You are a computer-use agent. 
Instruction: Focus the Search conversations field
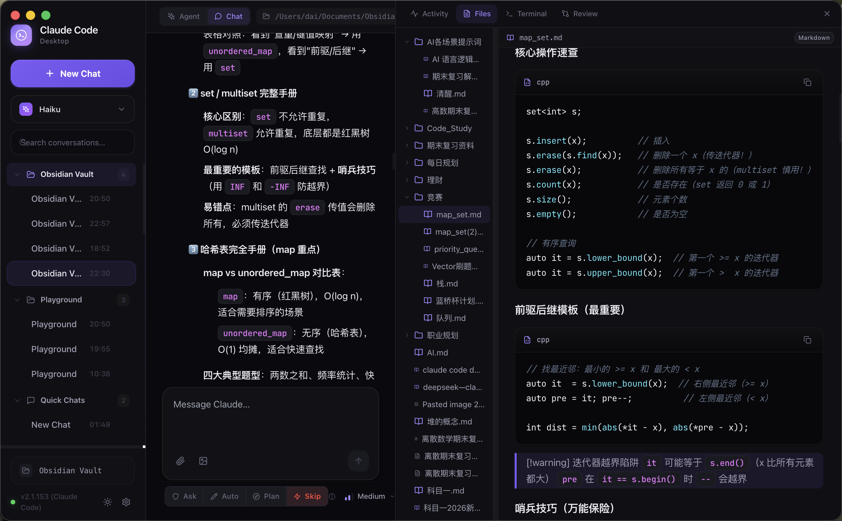(73, 142)
